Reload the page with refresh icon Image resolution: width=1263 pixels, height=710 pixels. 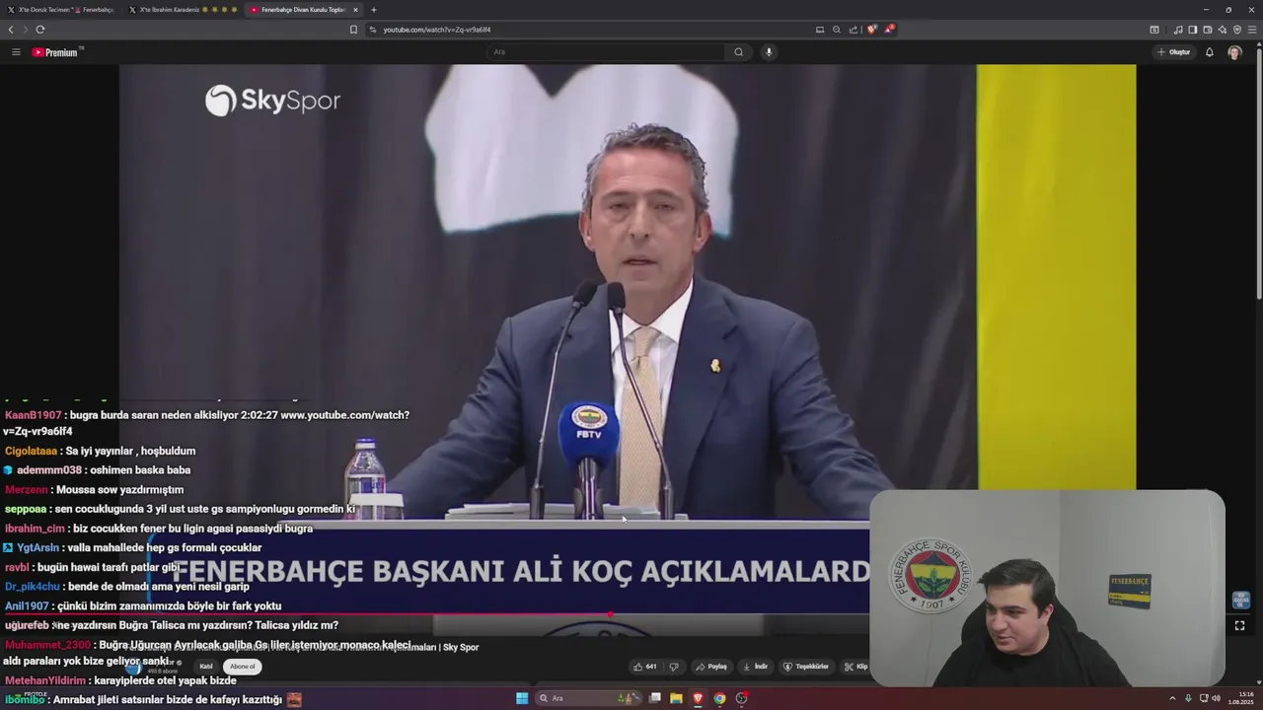(40, 30)
